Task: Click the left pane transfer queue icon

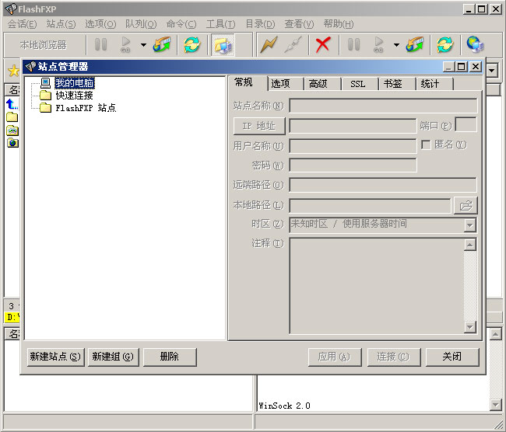Action: click(162, 44)
